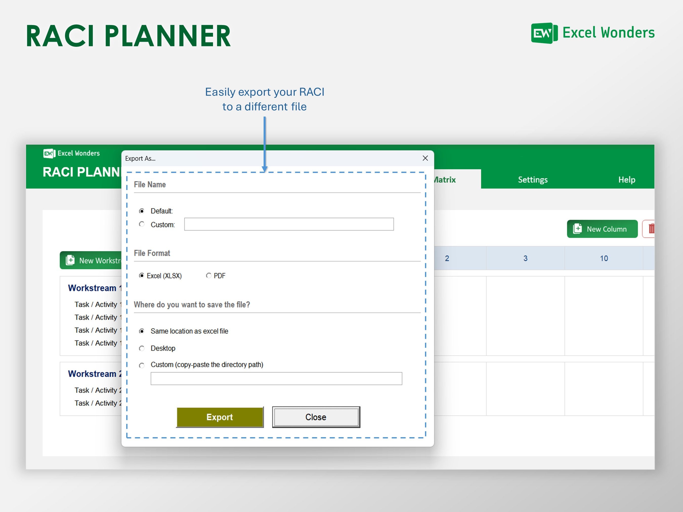The image size is (683, 512).
Task: Select Same location as excel file
Action: click(x=142, y=331)
